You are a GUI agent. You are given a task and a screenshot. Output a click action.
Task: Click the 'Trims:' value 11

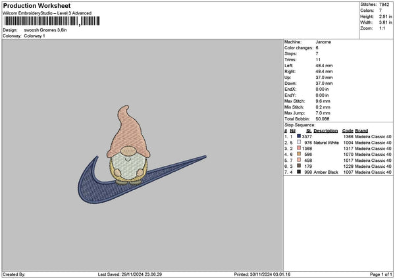[318, 60]
